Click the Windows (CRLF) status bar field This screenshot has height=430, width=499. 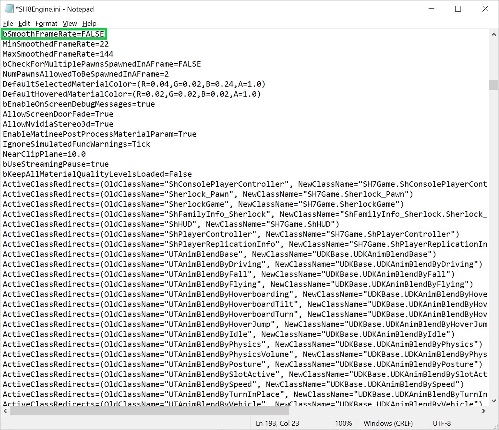[x=388, y=423]
